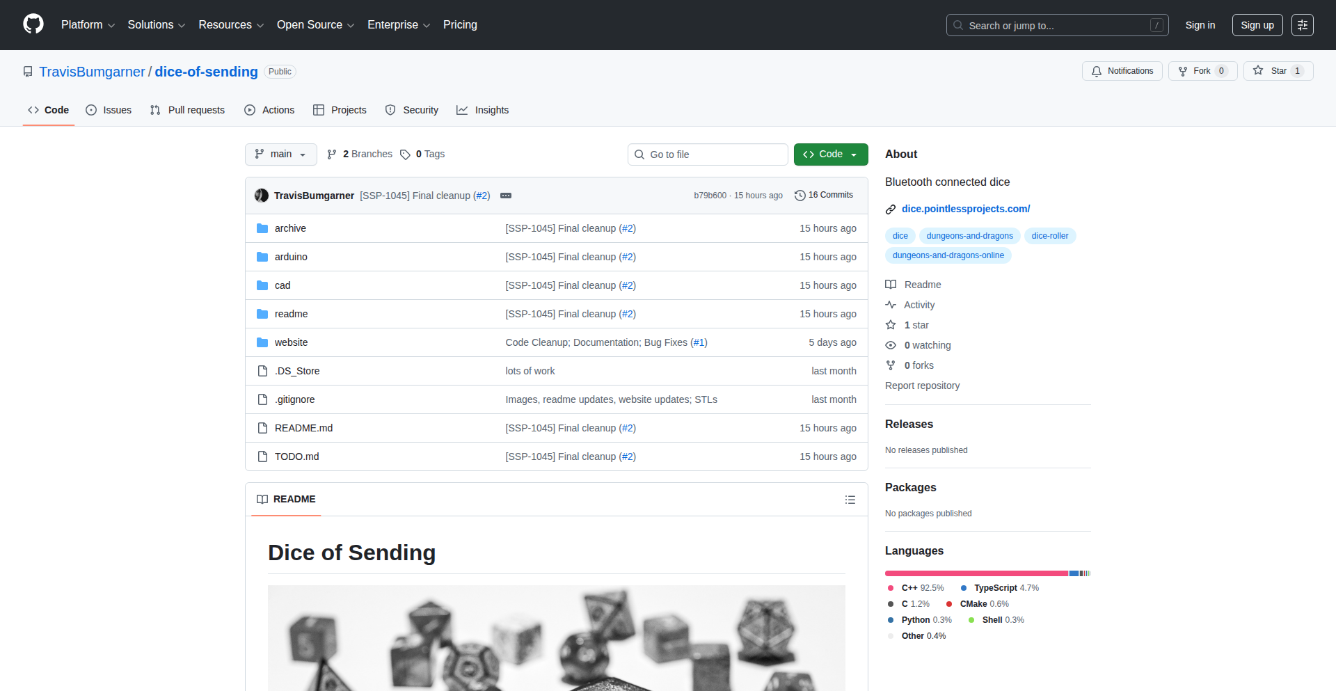Open the Readme link in About
This screenshot has width=1336, height=691.
pyautogui.click(x=913, y=285)
